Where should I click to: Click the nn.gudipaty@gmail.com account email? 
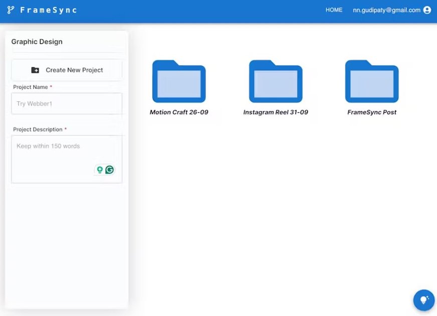[x=386, y=10]
